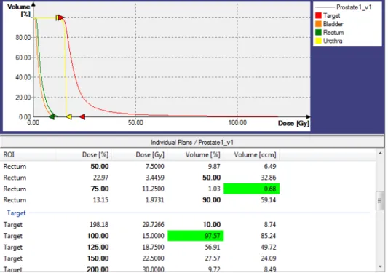The height and width of the screenshot is (273, 388).
Task: Click the Target label in the legend
Action: click(331, 16)
